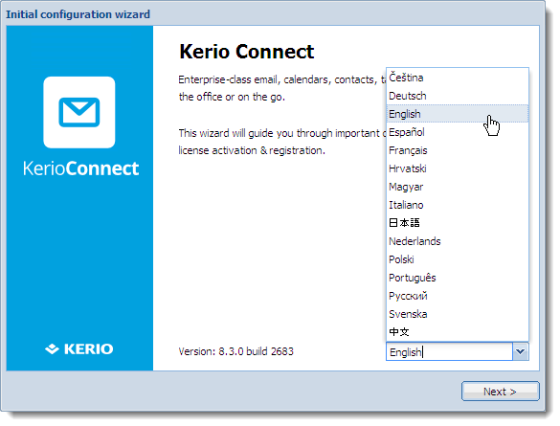Select Polski in the dropdown list
Screen dimensions: 560x426
[x=458, y=259]
